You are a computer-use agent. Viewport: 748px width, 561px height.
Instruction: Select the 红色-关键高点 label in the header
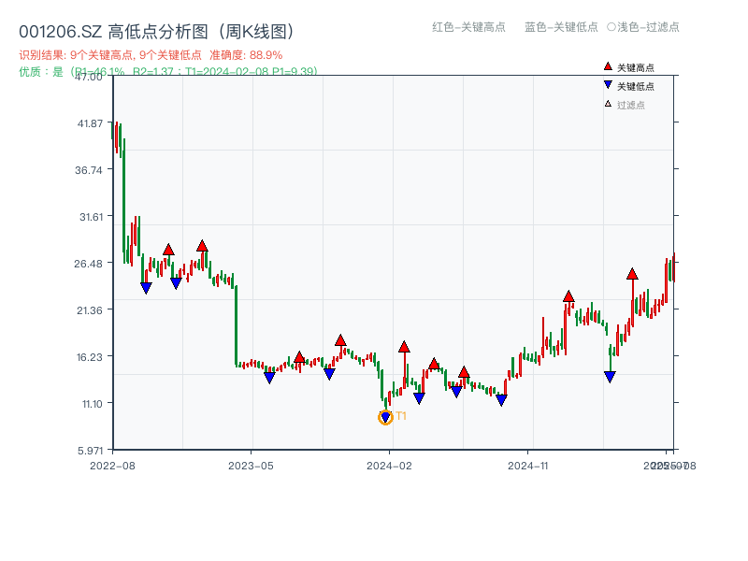[x=467, y=28]
